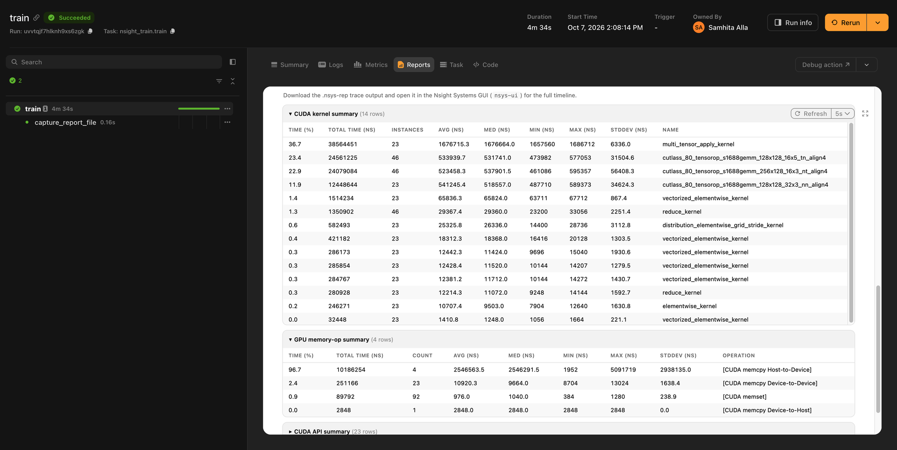Select cutlass 128x128_32x3_nn_align4 kernel name
Image resolution: width=897 pixels, height=450 pixels.
[745, 184]
